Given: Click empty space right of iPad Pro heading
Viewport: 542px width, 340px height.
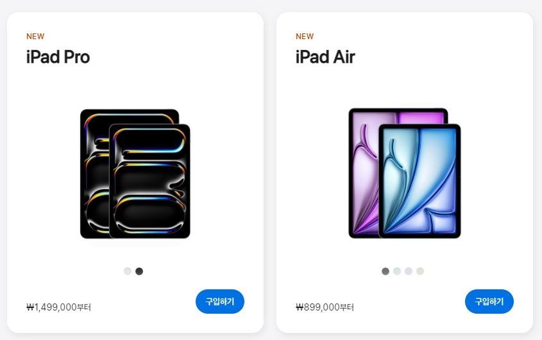Looking at the screenshot, I should 173,57.
